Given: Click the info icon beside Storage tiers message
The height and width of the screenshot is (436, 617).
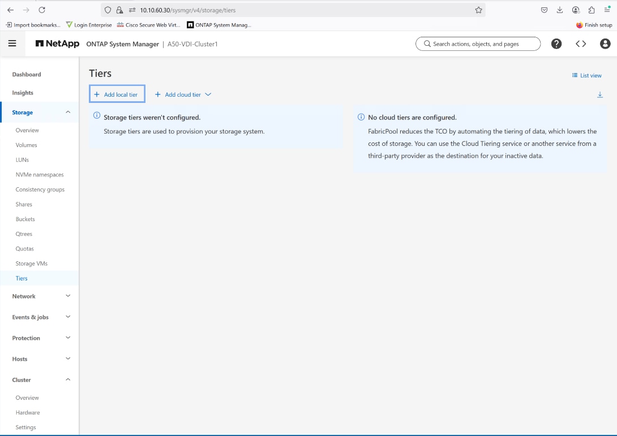Looking at the screenshot, I should click(96, 115).
